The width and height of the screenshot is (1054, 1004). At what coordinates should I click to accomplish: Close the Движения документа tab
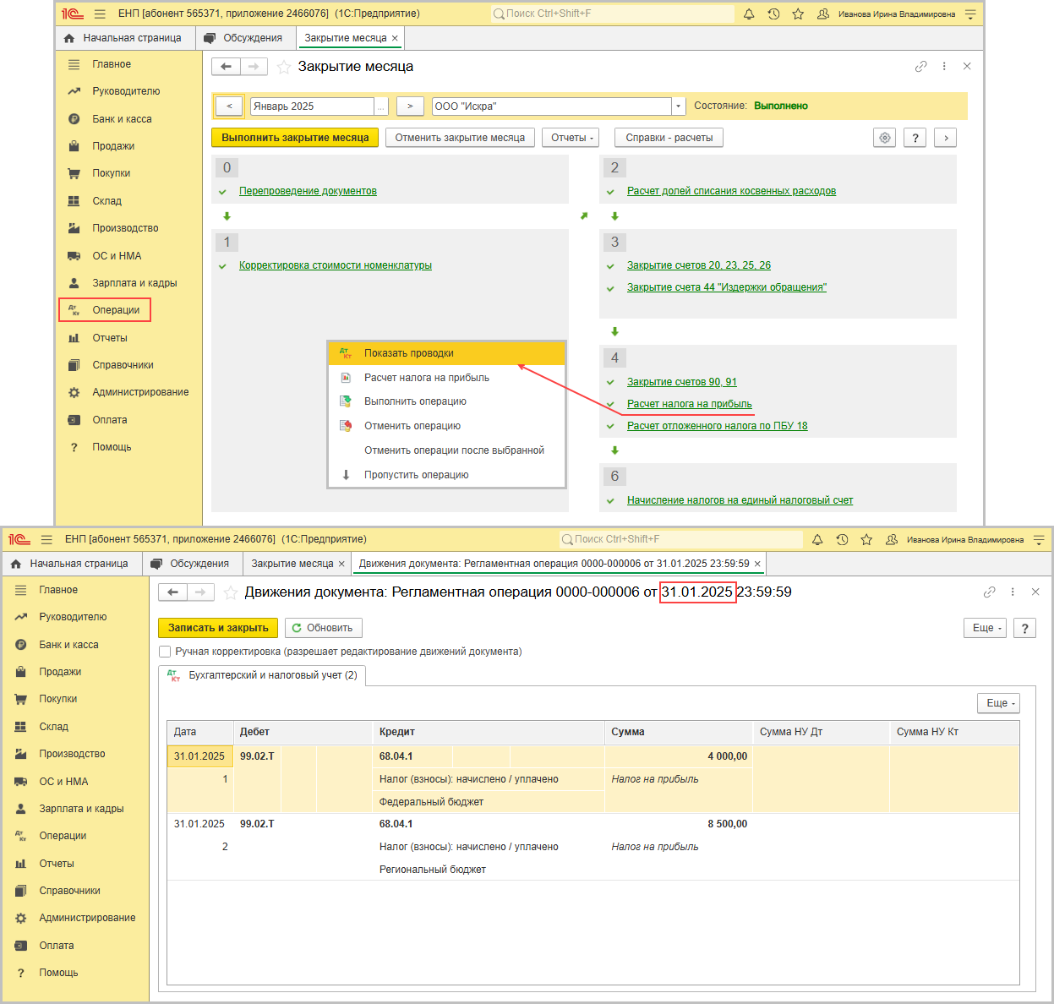coord(757,564)
